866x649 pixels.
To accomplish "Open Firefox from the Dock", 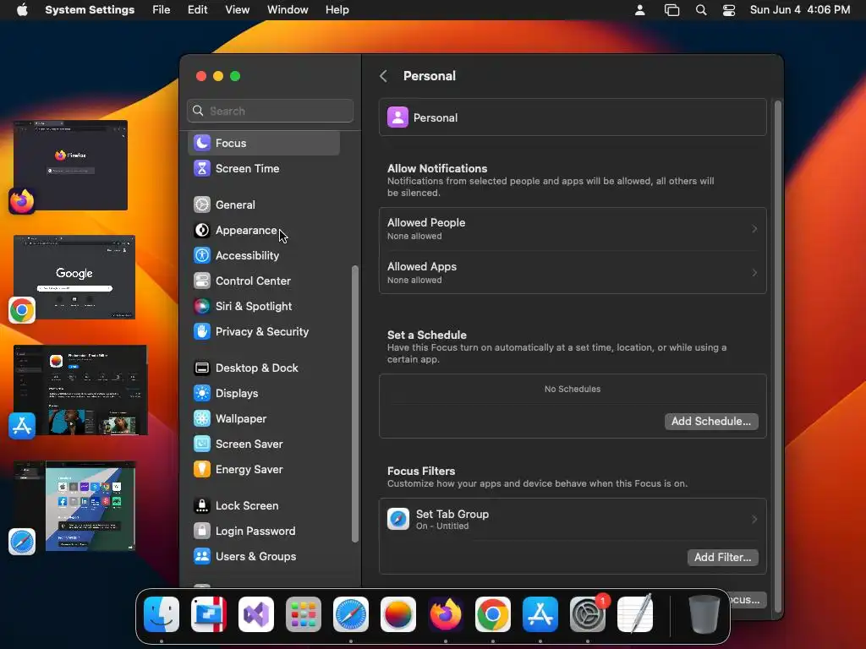I will [446, 614].
